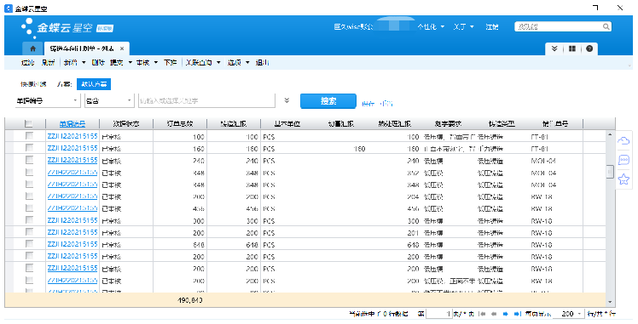Go to the home tab icon
Viewport: 638px width, 324px height.
[33, 48]
